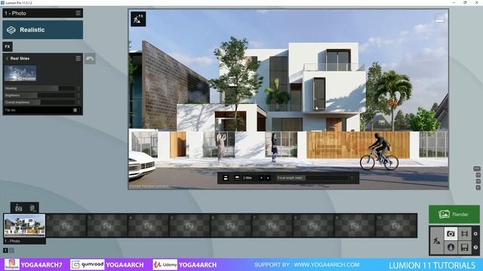Adjust the Brightness slider
This screenshot has width=483, height=271.
39,96
